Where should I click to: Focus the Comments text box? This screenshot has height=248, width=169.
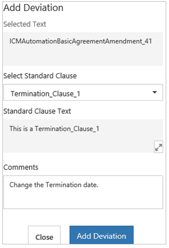tap(83, 192)
